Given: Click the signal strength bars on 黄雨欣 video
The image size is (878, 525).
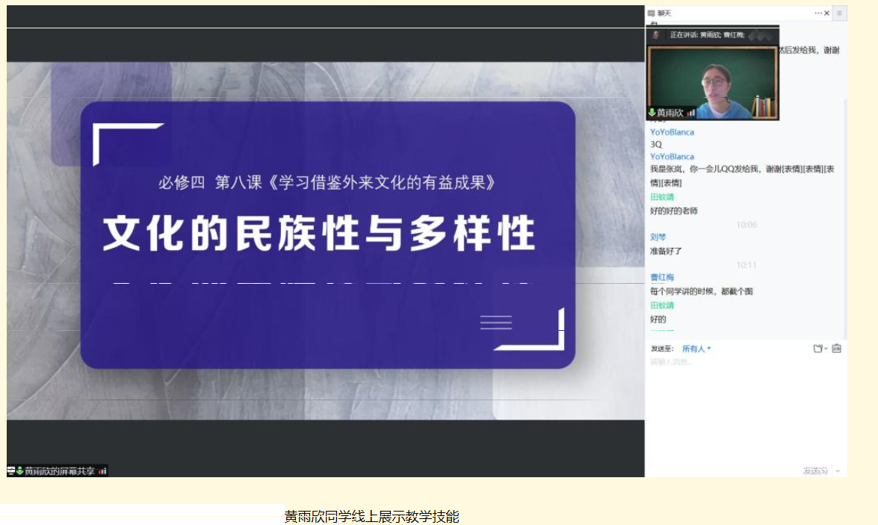Looking at the screenshot, I should (691, 113).
